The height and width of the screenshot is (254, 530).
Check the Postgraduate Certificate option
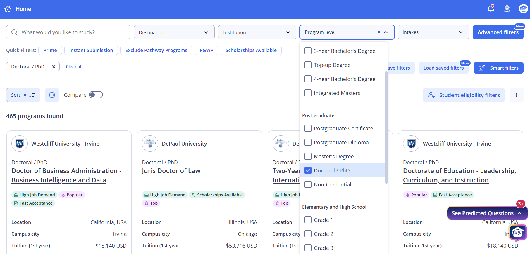tap(308, 128)
